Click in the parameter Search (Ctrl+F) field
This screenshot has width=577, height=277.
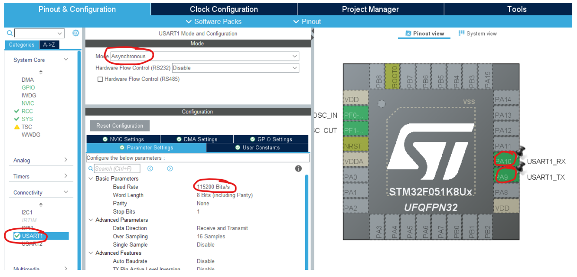pos(117,169)
